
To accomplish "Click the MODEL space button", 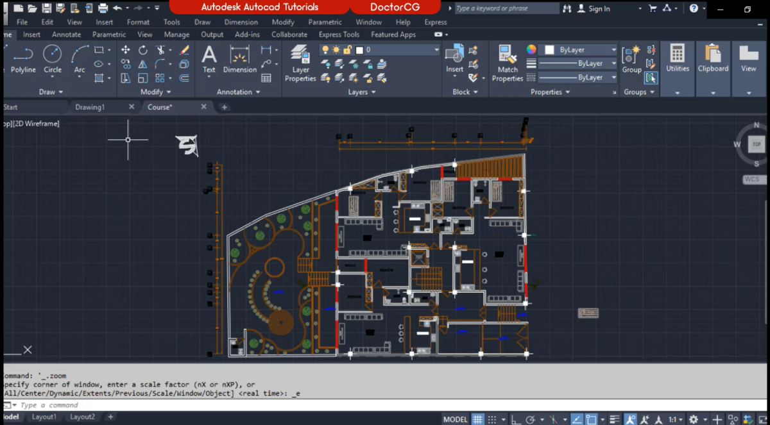I will pyautogui.click(x=456, y=419).
